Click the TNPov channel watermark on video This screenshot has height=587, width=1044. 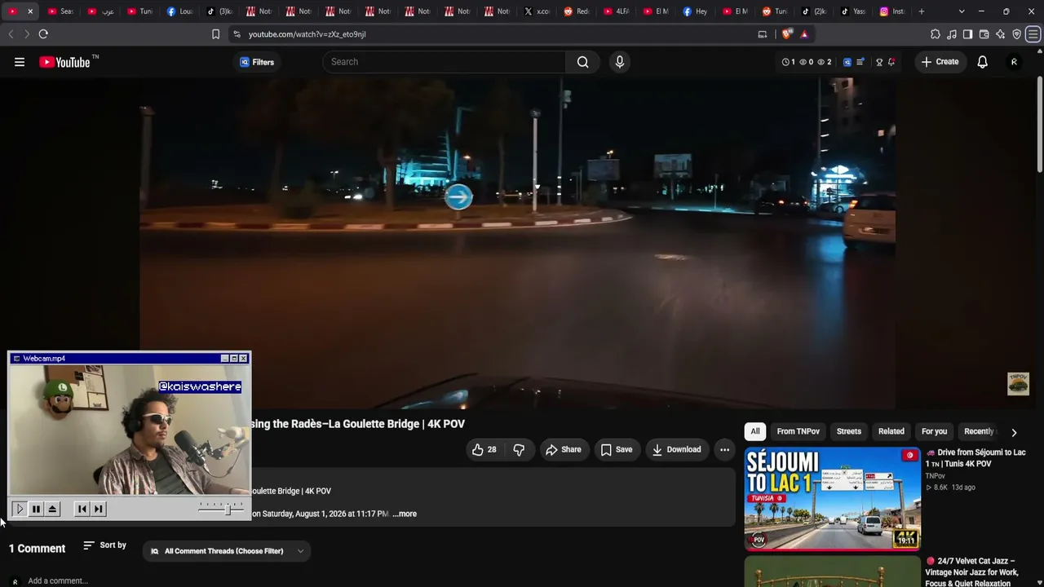[x=1018, y=383]
